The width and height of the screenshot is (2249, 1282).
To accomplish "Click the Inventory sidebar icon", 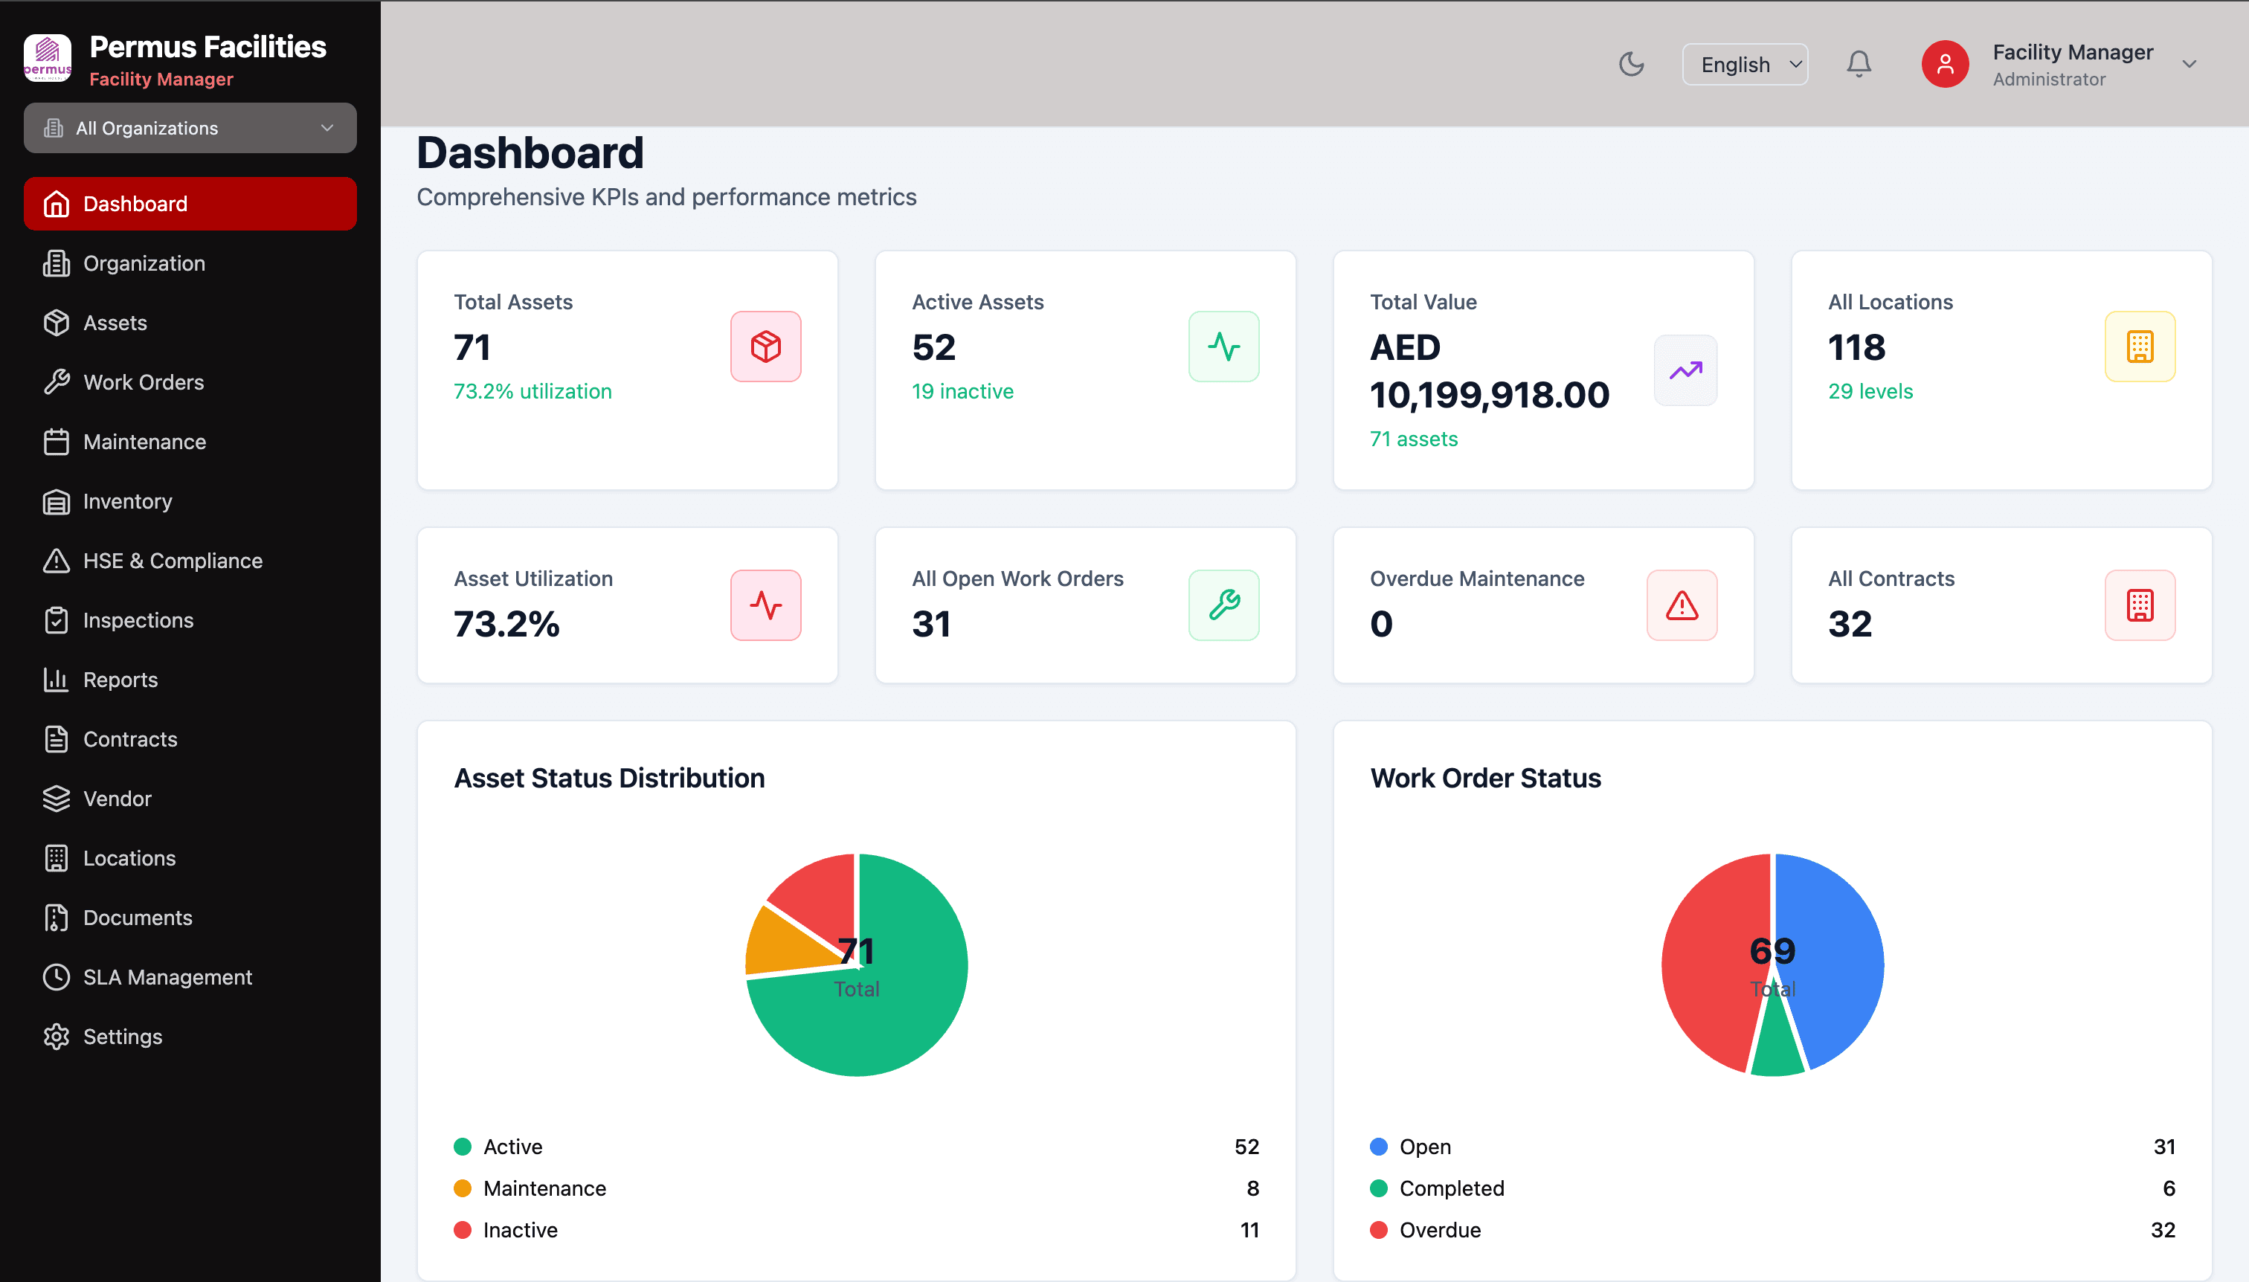I will coord(57,501).
